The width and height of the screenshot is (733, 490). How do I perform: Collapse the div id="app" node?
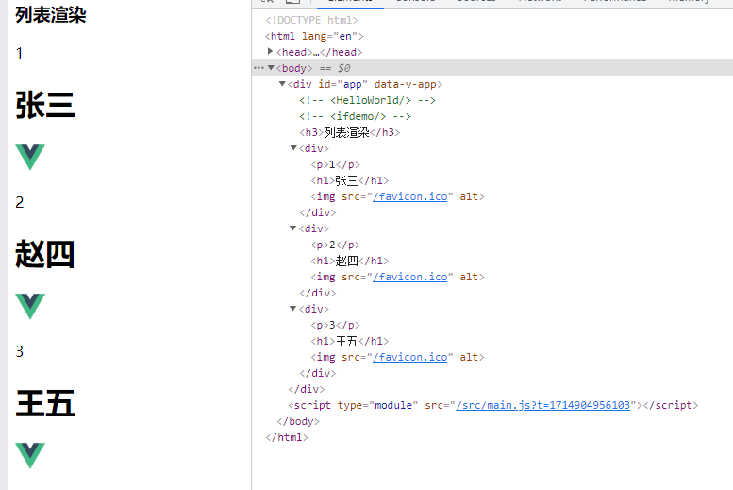[x=282, y=84]
